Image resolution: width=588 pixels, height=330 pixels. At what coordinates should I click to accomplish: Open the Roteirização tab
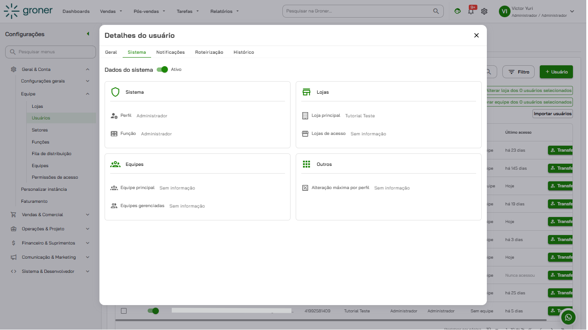[x=209, y=52]
